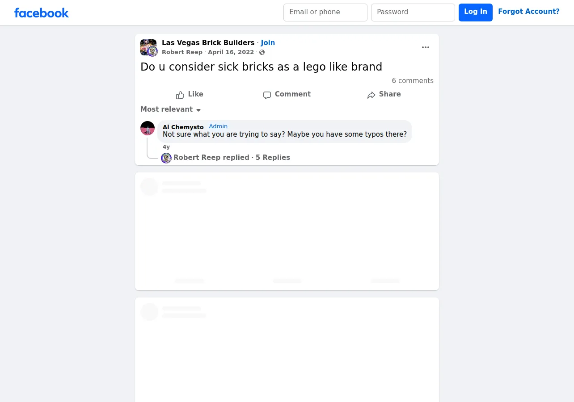Click the Facebook logo
Image resolution: width=574 pixels, height=402 pixels.
tap(42, 13)
